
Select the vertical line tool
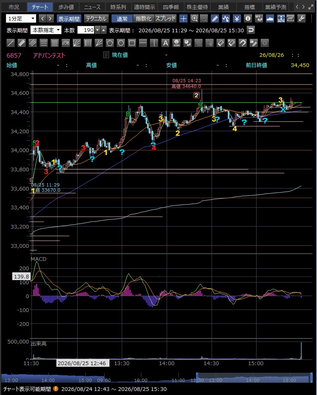154,43
